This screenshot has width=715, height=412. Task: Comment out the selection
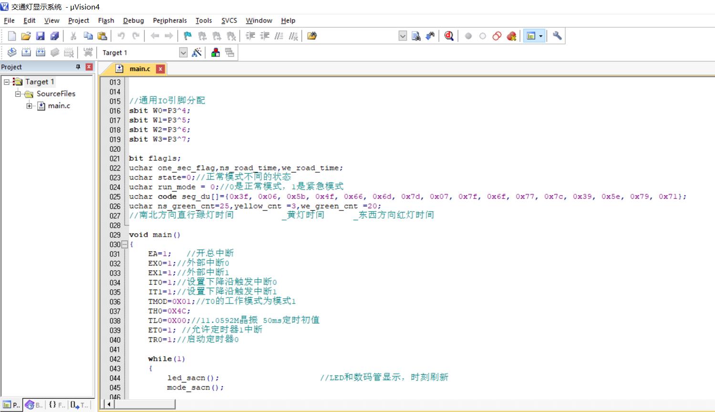click(279, 36)
